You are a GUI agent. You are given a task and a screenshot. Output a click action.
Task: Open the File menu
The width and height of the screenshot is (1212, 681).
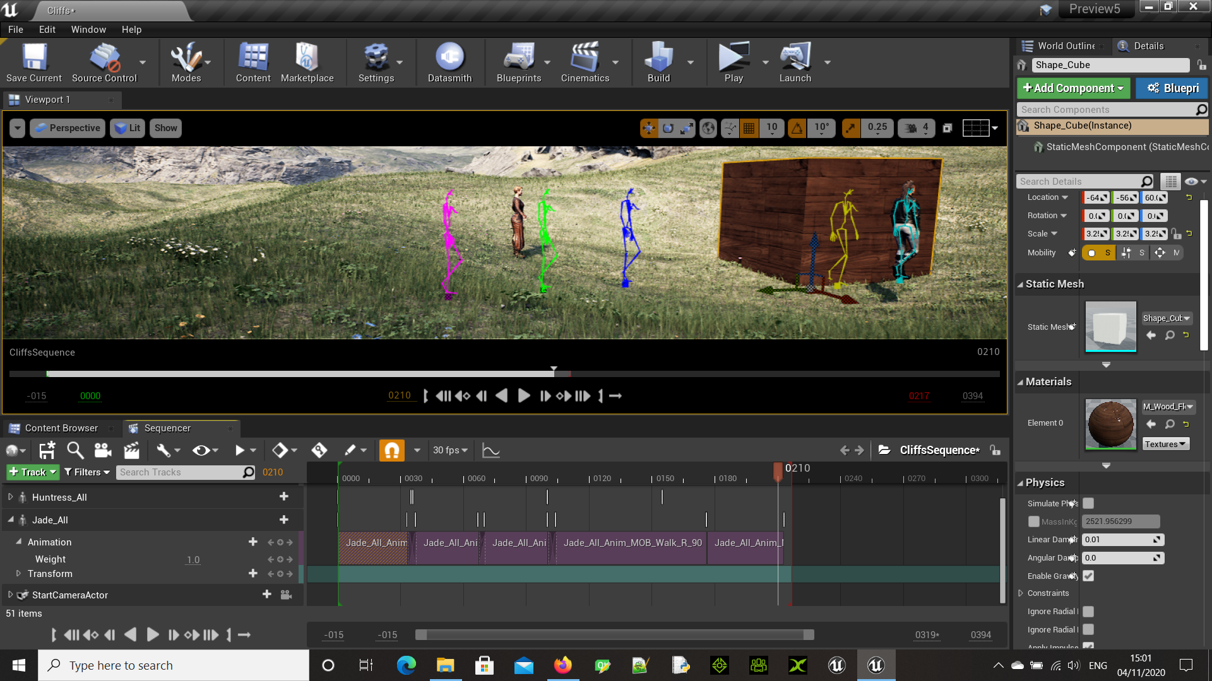tap(16, 30)
